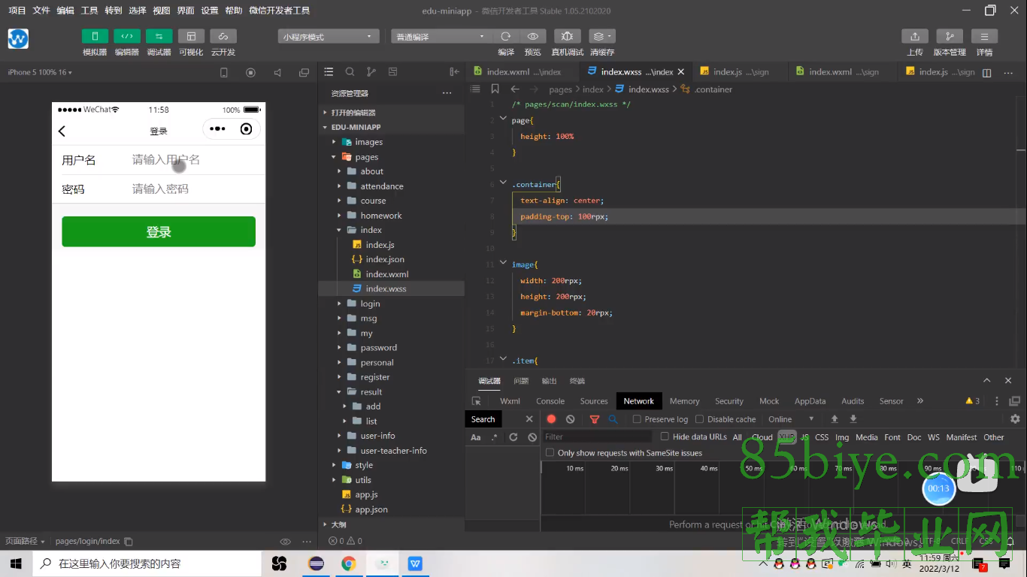Enable the Disable cache checkbox

(699, 419)
